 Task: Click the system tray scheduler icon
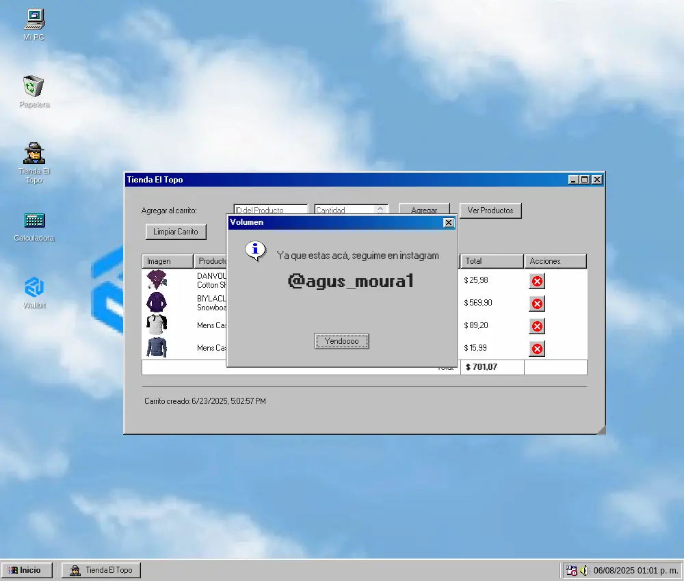571,570
